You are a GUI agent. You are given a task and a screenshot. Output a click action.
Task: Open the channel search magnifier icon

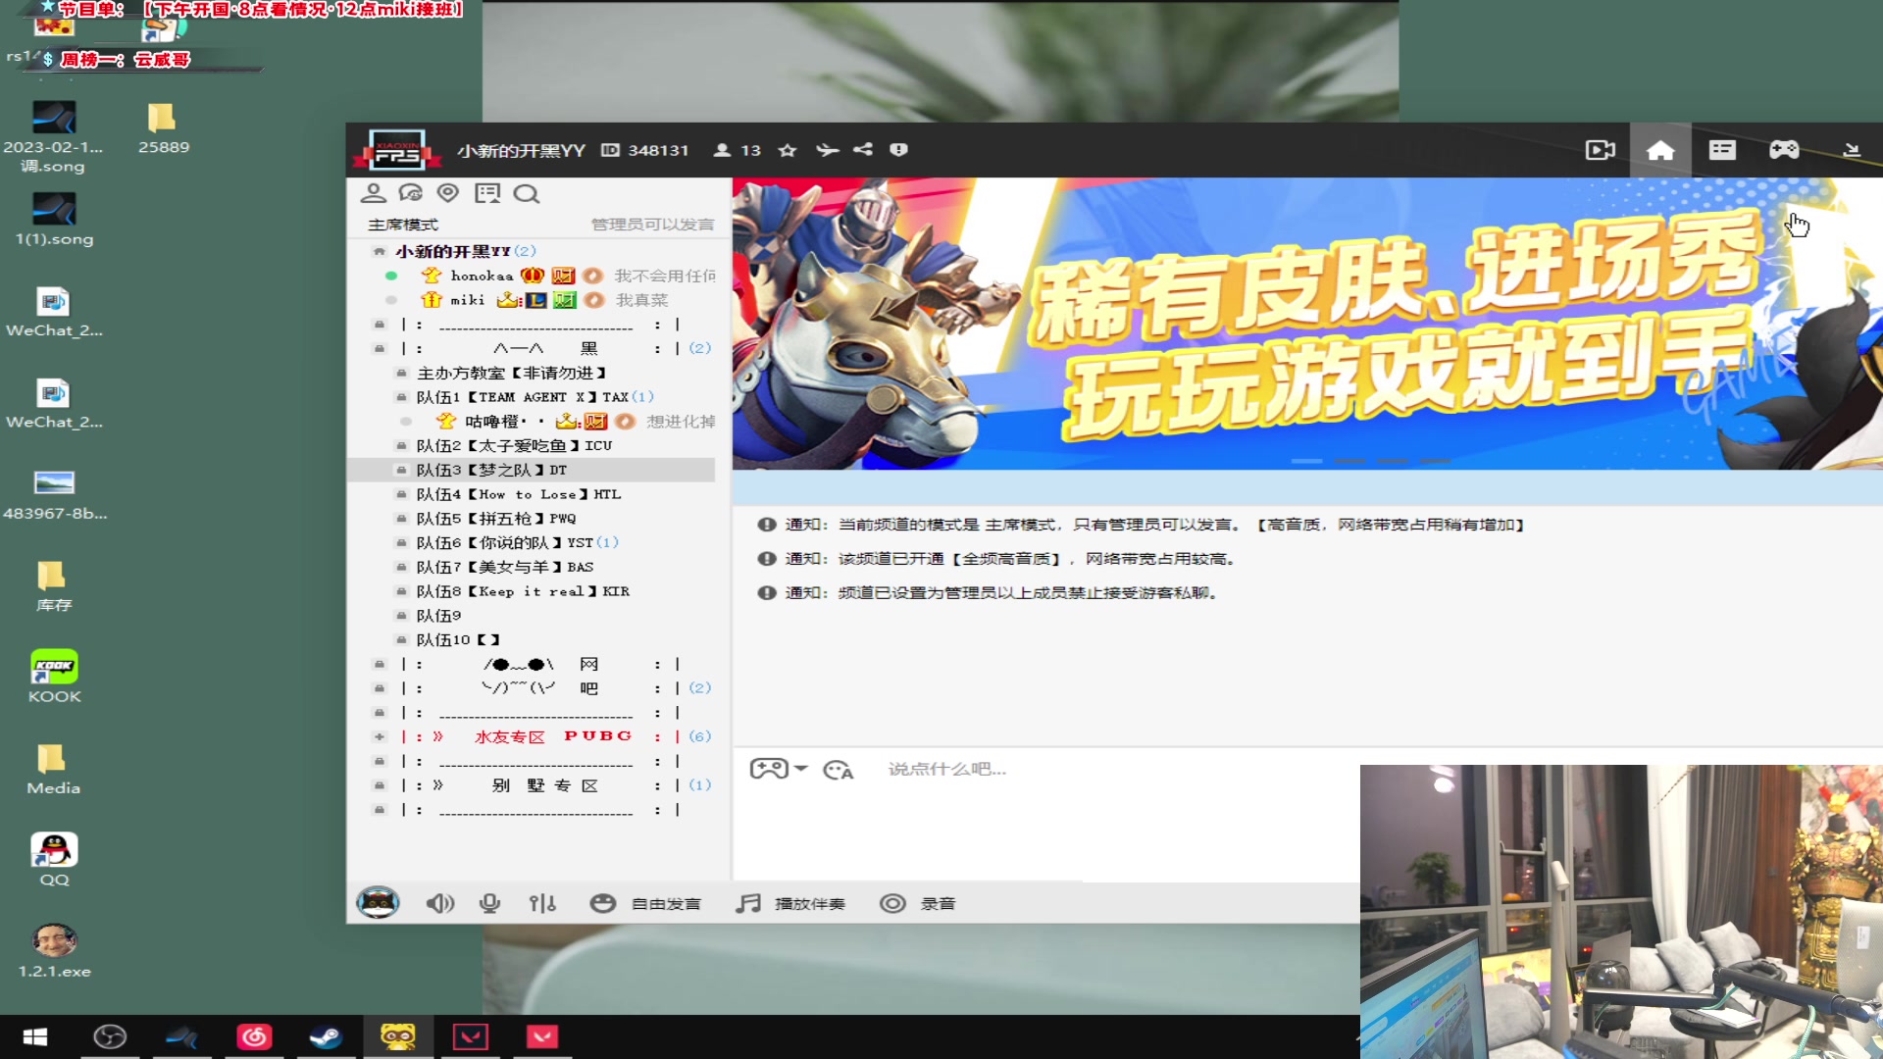[x=527, y=193]
